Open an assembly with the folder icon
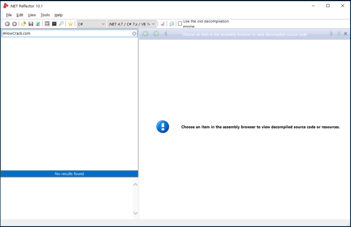 [23, 24]
